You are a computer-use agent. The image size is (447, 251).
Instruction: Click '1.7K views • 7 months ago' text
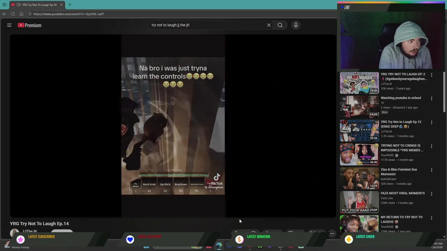click(x=397, y=136)
